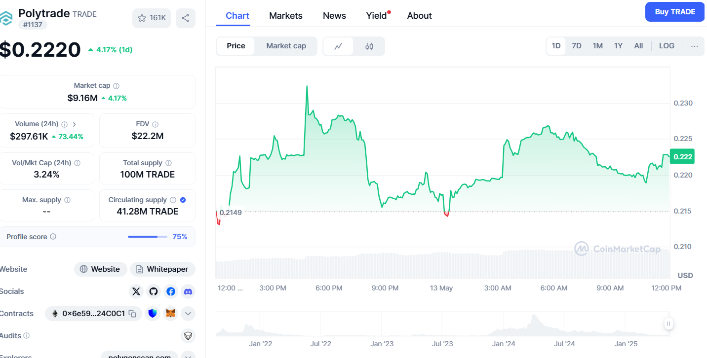Click the Buy TRADE button

coord(674,12)
